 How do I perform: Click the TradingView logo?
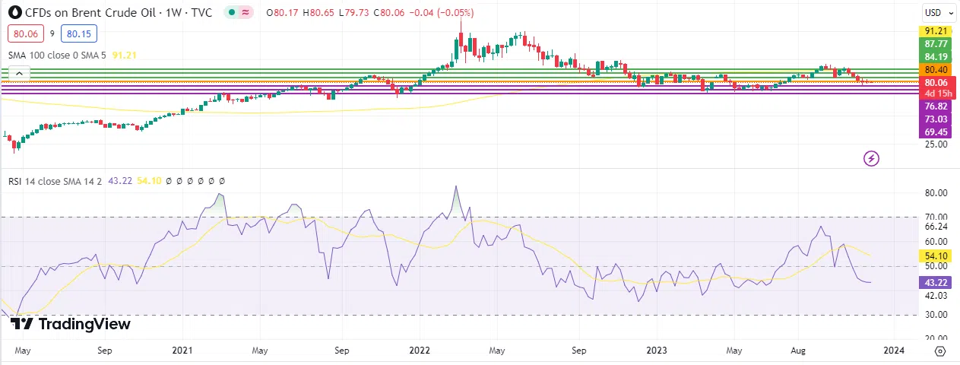tap(71, 324)
